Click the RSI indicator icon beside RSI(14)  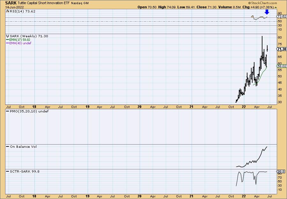pyautogui.click(x=7, y=11)
